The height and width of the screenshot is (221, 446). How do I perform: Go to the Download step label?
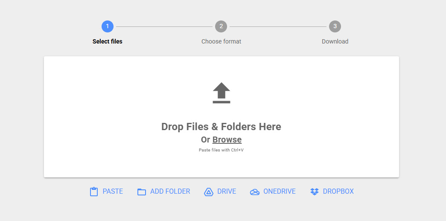(x=335, y=41)
